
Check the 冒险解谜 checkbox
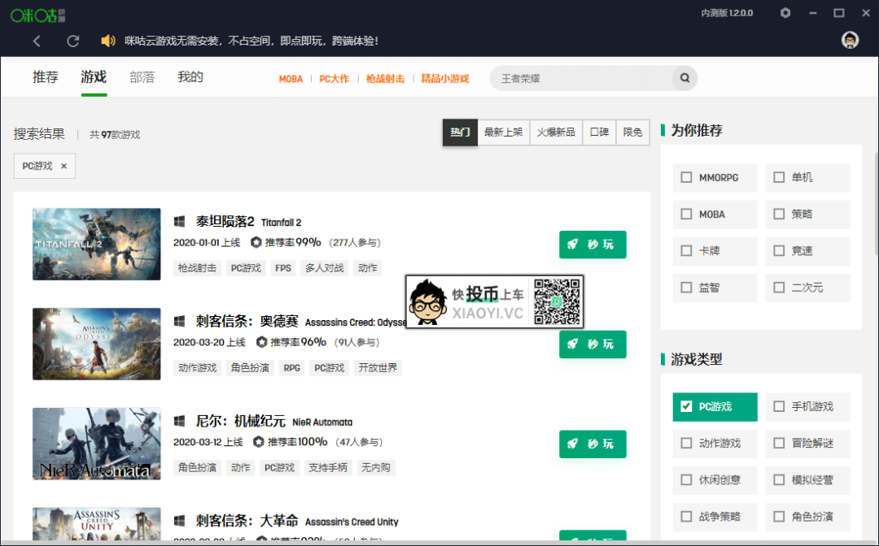click(x=779, y=443)
